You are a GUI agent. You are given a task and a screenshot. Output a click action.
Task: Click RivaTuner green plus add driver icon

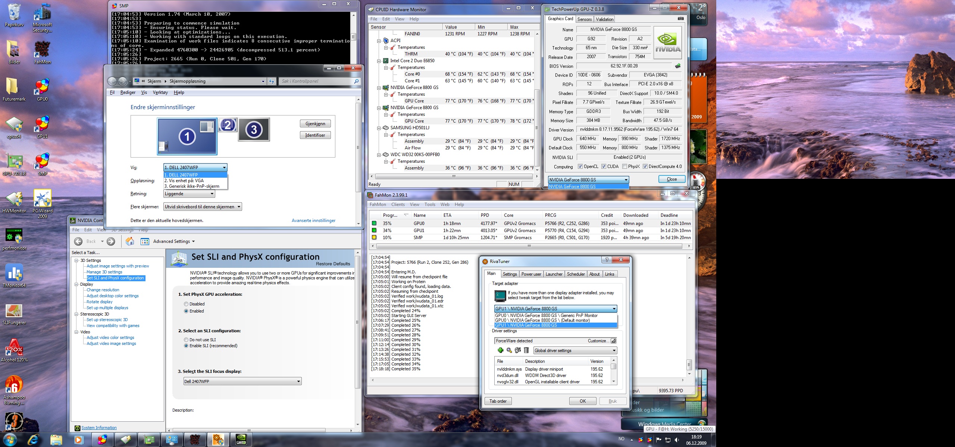[501, 350]
